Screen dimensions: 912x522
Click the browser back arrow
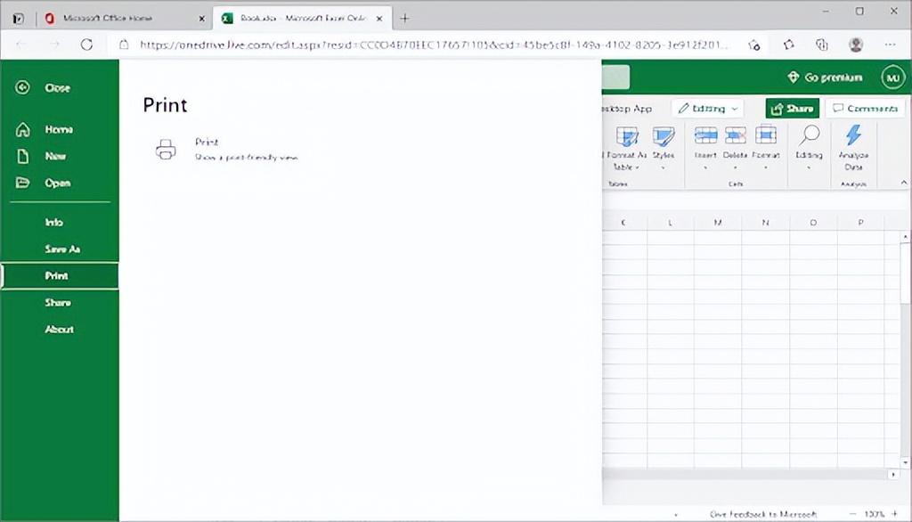(x=21, y=45)
